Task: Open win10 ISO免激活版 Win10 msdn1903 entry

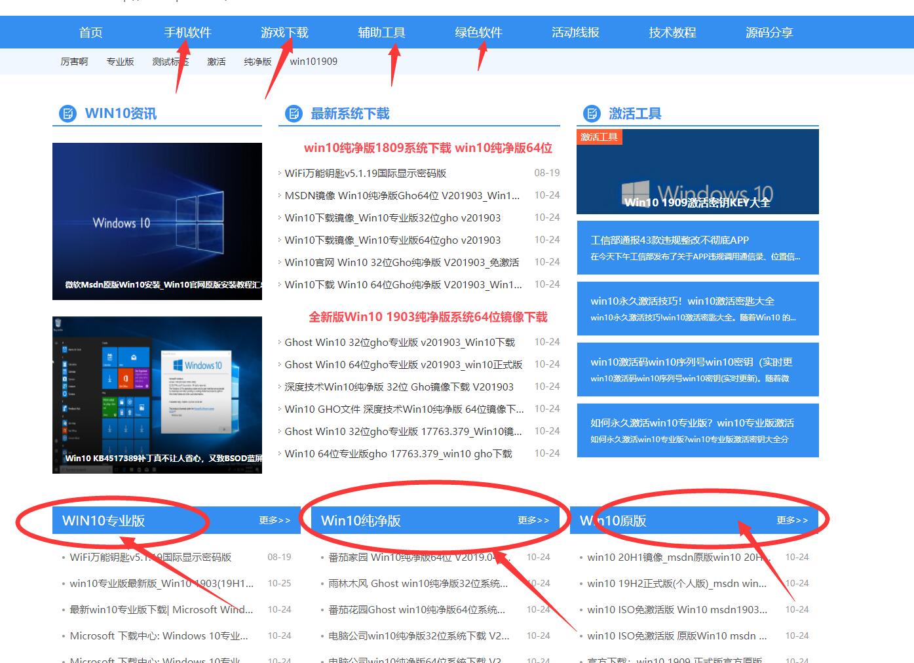Action: click(x=677, y=609)
